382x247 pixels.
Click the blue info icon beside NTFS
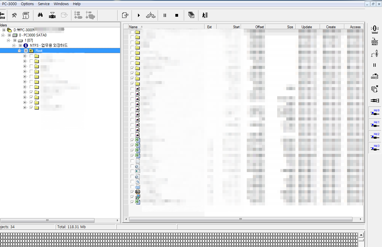26,45
